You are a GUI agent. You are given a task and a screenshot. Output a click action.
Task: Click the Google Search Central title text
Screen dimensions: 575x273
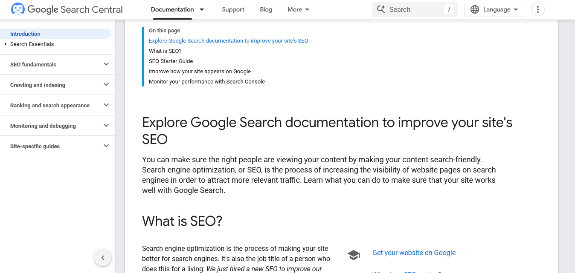click(x=75, y=9)
